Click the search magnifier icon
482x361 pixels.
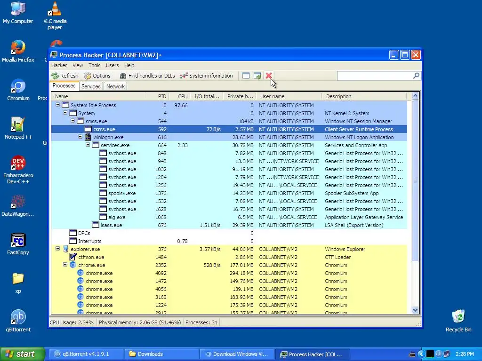coord(416,76)
